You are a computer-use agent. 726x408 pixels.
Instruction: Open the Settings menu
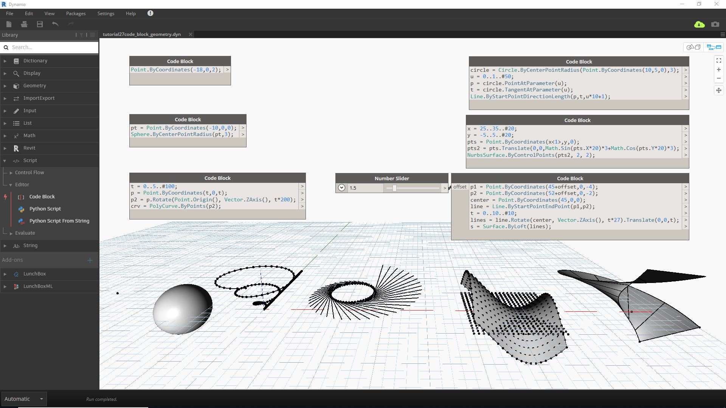tap(105, 13)
